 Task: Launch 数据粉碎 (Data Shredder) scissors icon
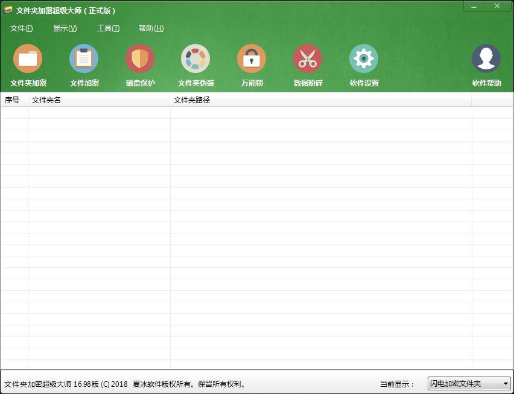point(308,63)
